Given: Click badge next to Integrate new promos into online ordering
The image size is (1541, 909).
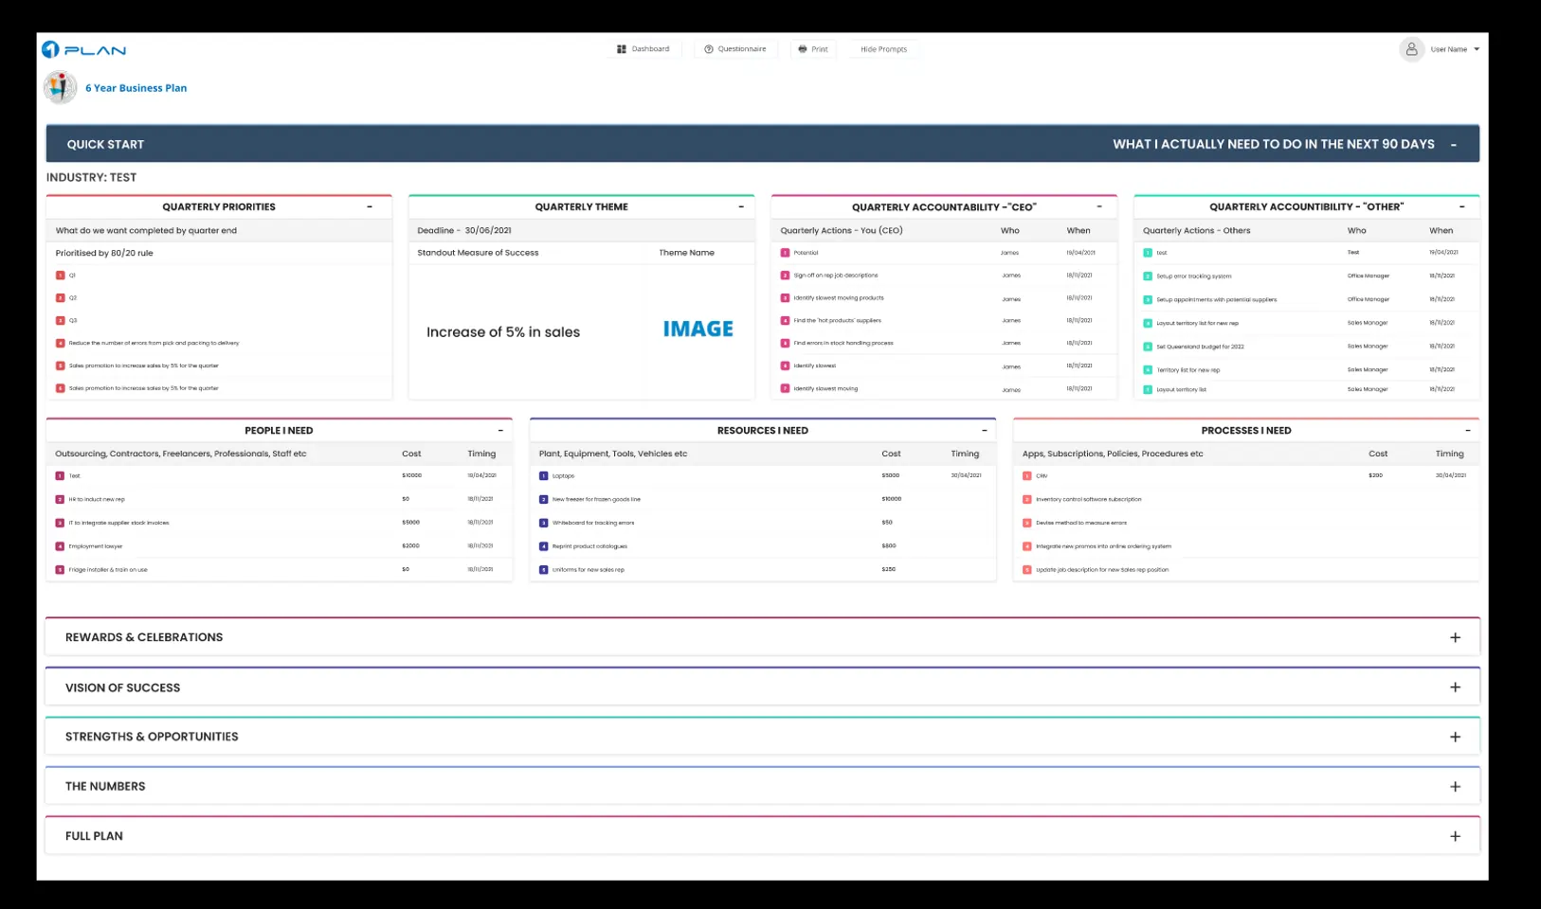Looking at the screenshot, I should [1027, 546].
